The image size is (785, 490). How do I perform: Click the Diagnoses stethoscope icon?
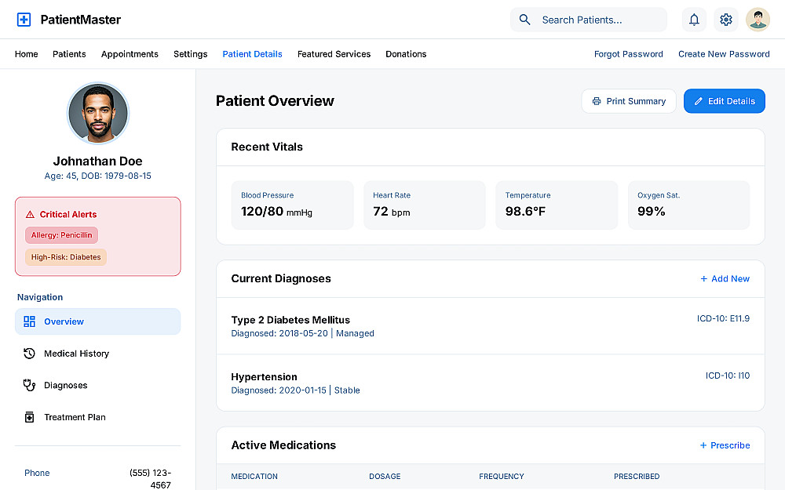coord(30,385)
